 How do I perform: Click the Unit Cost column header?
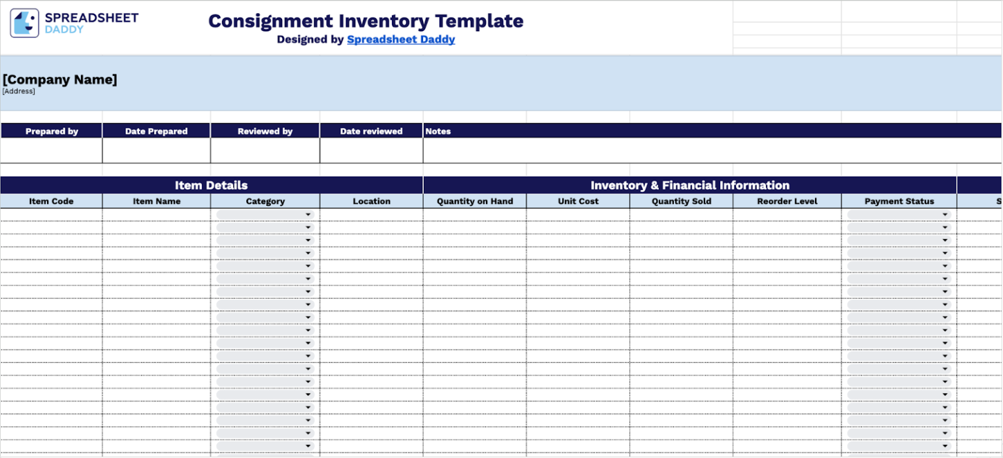(577, 201)
